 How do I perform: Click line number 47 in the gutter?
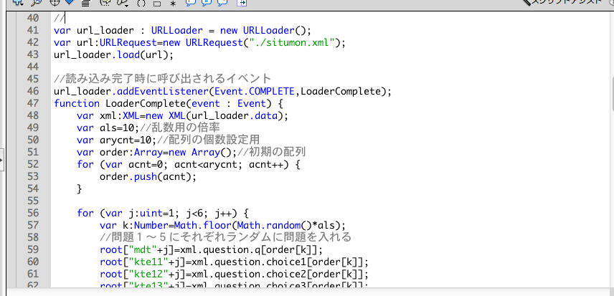pyautogui.click(x=33, y=103)
